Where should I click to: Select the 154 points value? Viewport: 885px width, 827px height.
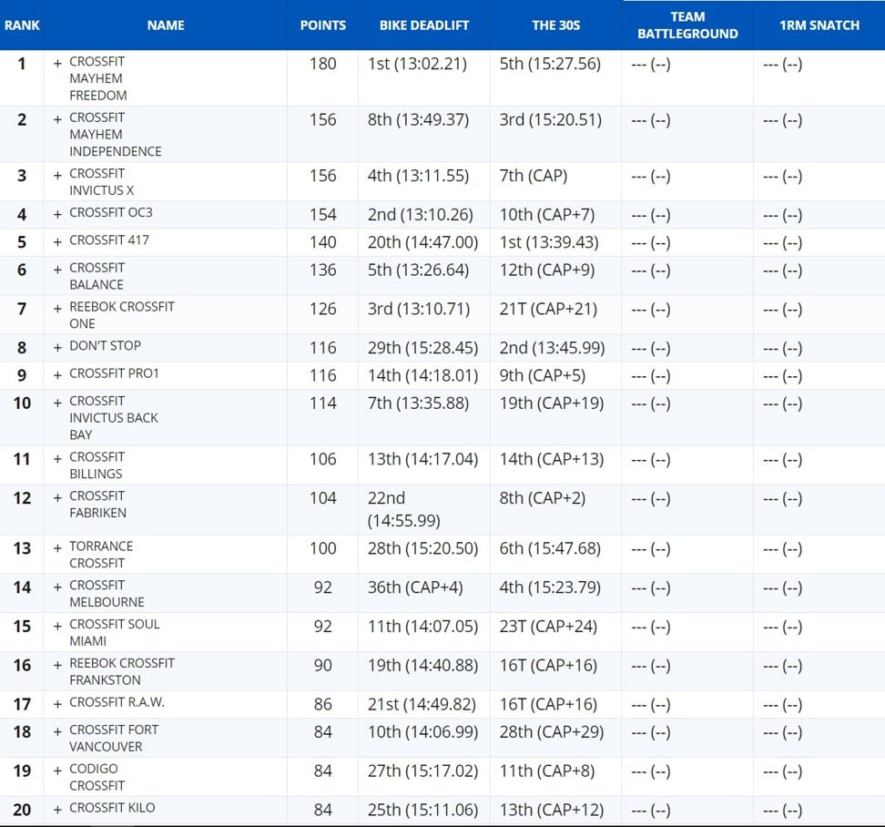323,215
